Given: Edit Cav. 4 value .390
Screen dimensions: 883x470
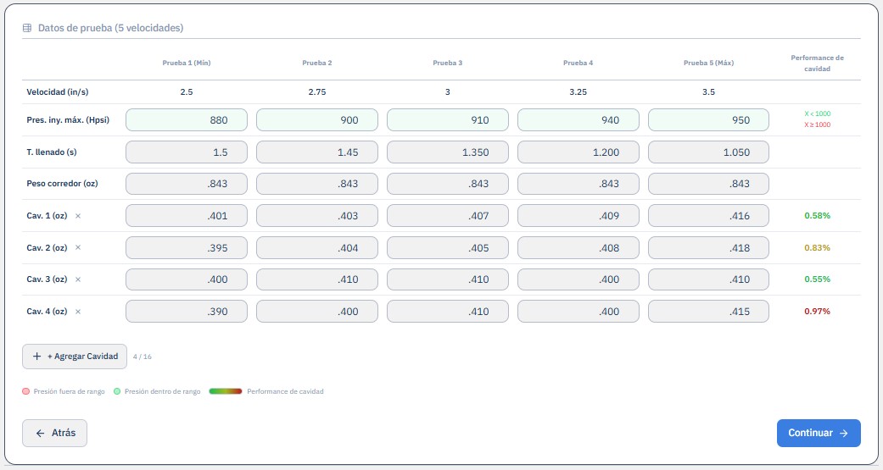Looking at the screenshot, I should [187, 312].
